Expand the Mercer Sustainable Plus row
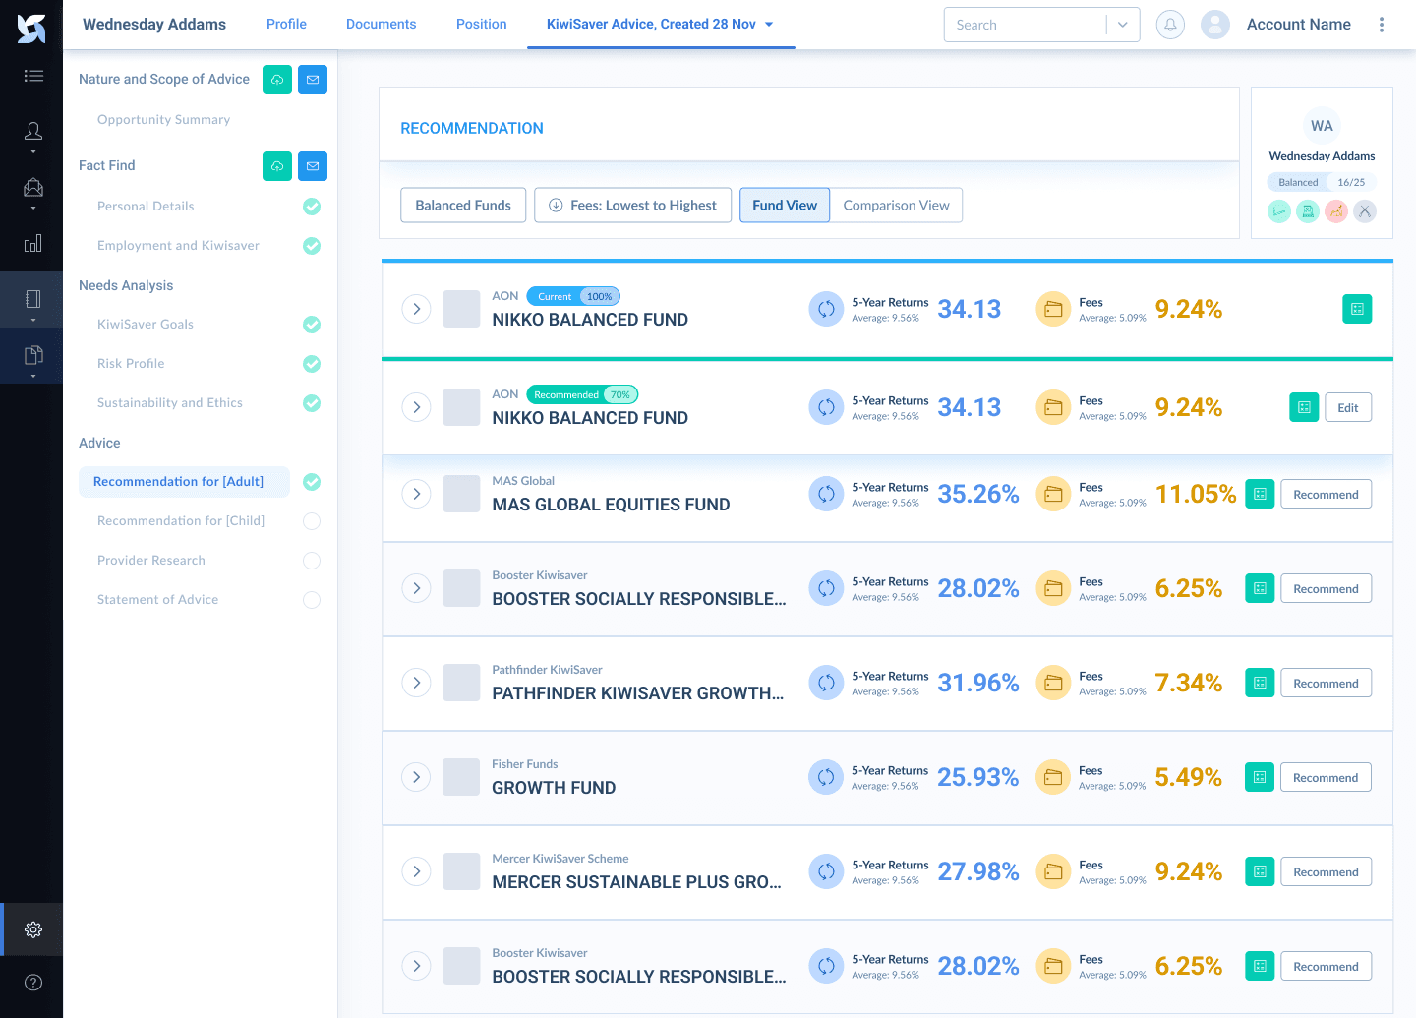 tap(417, 871)
